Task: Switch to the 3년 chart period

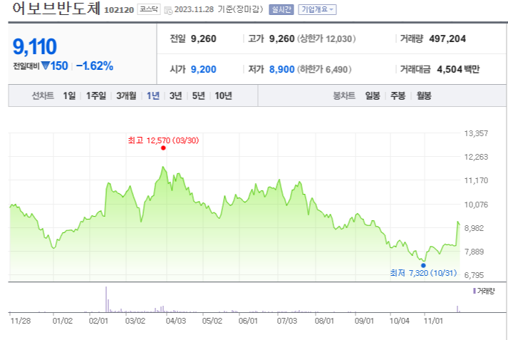Action: point(175,96)
